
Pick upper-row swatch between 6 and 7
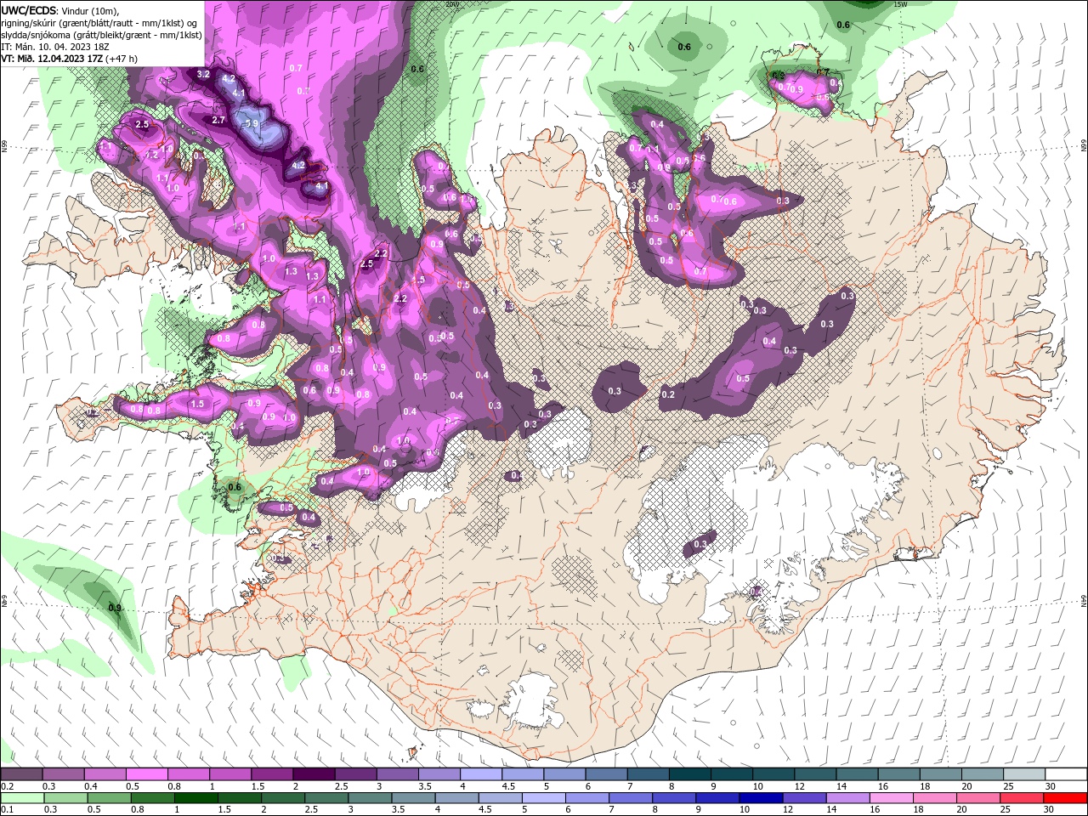(606, 774)
